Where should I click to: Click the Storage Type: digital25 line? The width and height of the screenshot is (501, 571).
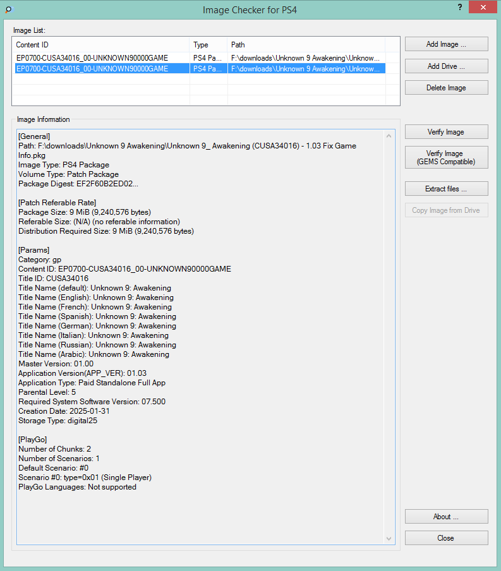click(58, 421)
